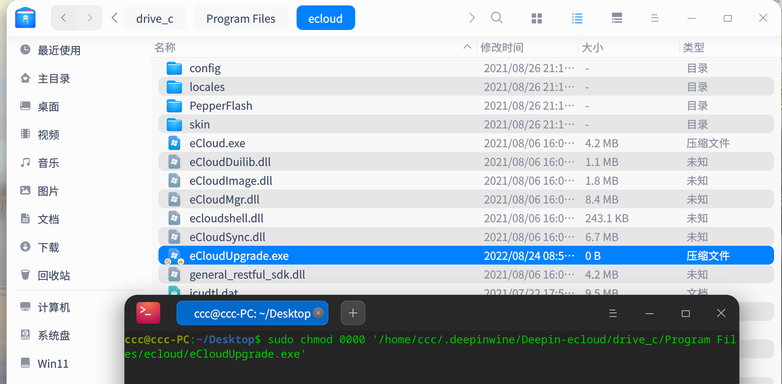The height and width of the screenshot is (384, 782).
Task: Click the 2022/08/24 modified time cell
Action: [x=529, y=256]
